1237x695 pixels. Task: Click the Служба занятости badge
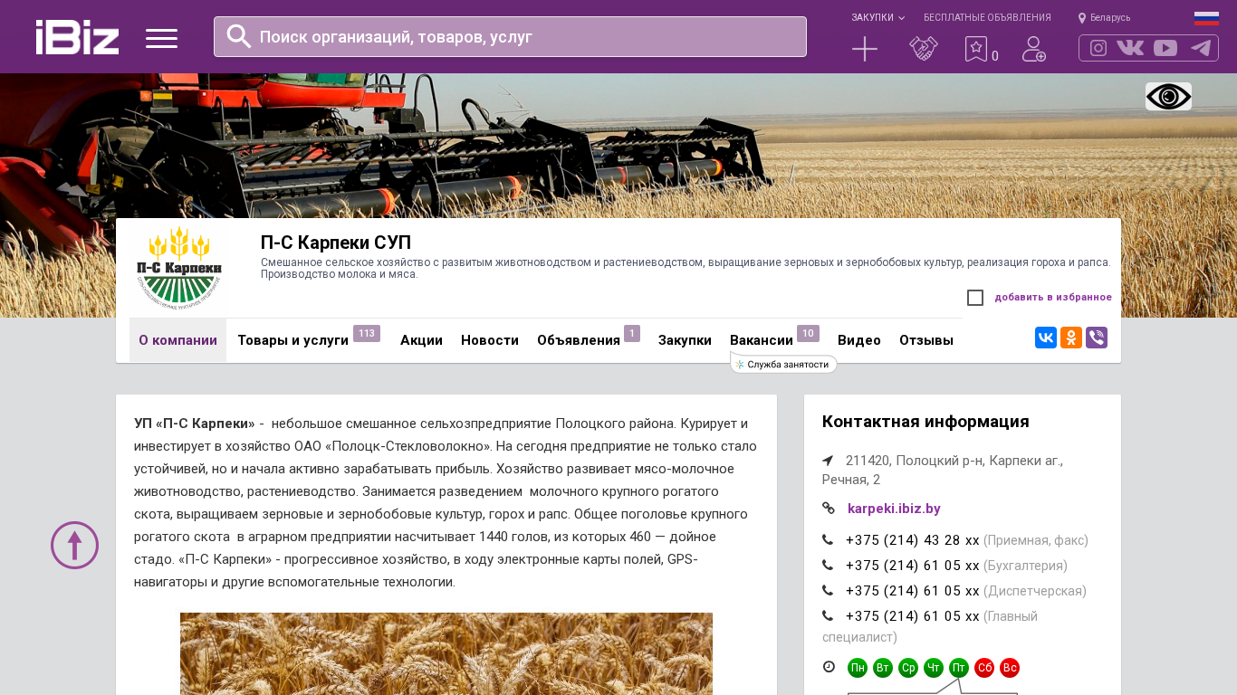(784, 365)
